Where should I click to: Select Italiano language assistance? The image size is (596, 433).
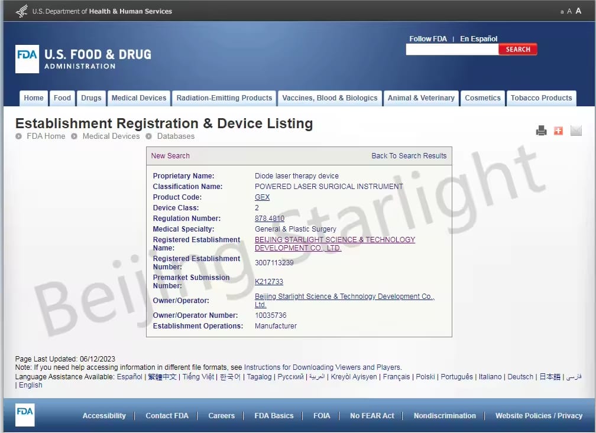(x=490, y=377)
